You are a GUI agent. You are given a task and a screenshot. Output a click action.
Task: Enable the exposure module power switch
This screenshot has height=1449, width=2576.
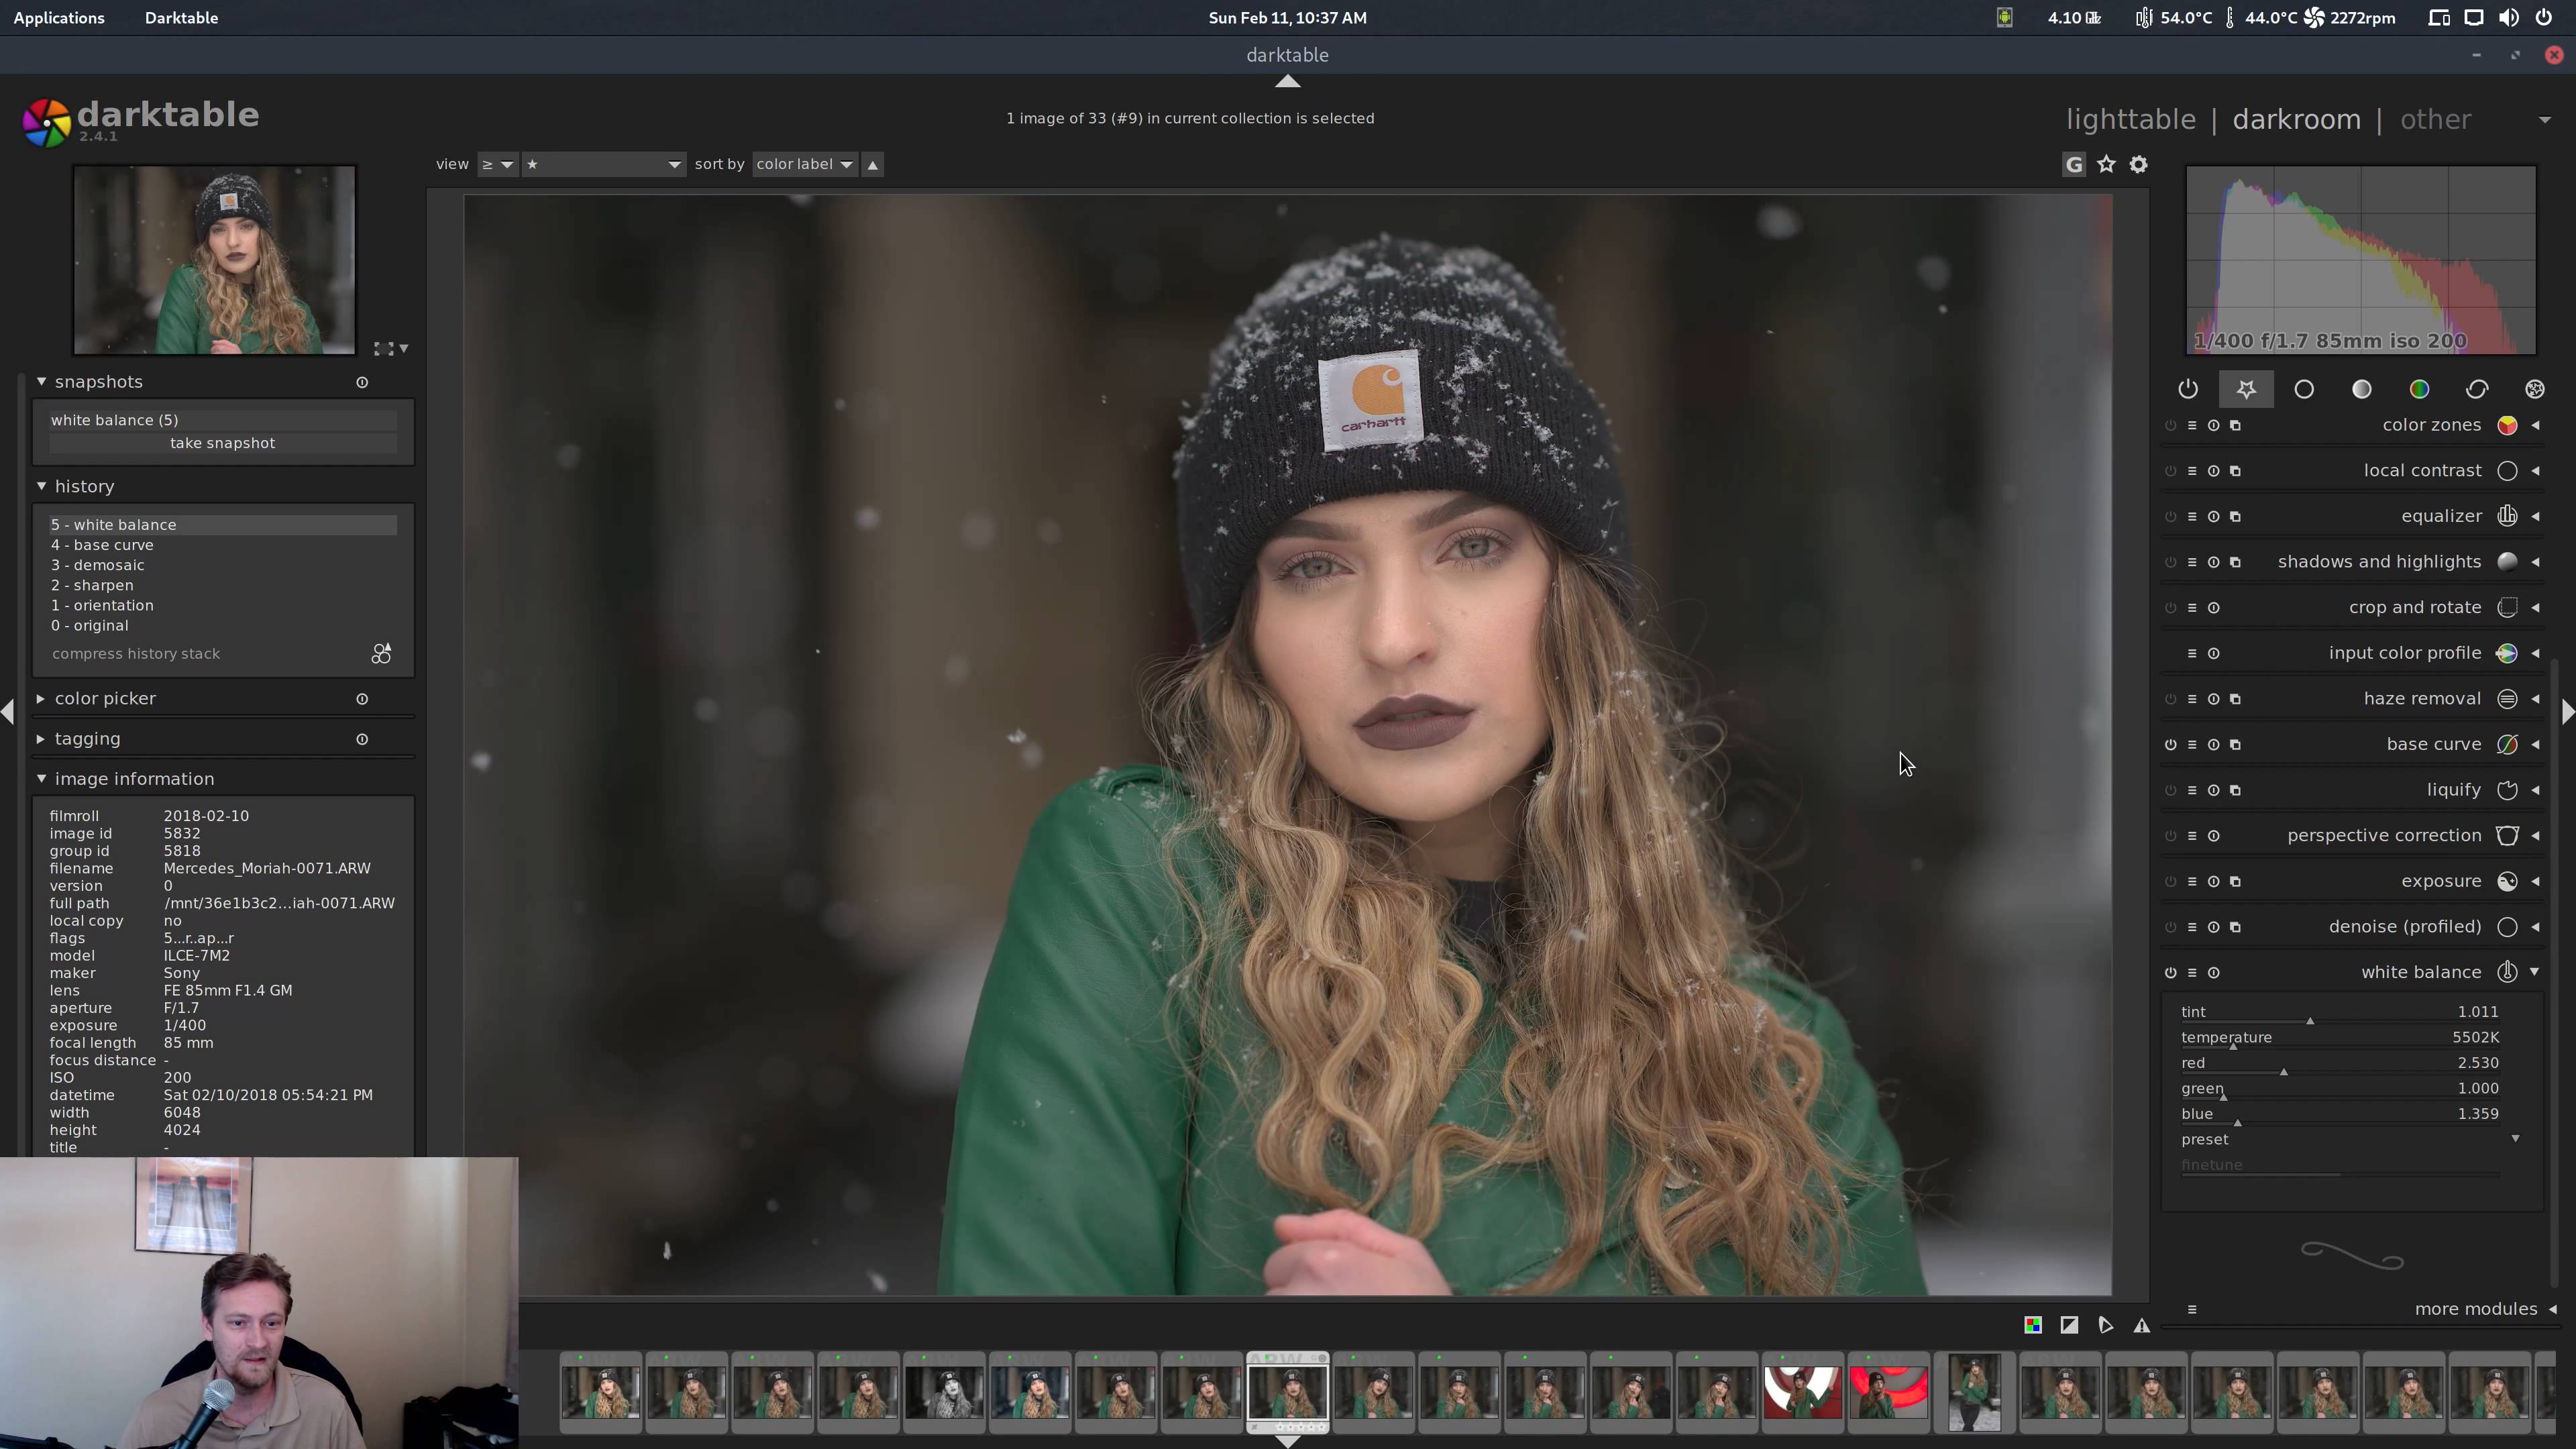2170,882
